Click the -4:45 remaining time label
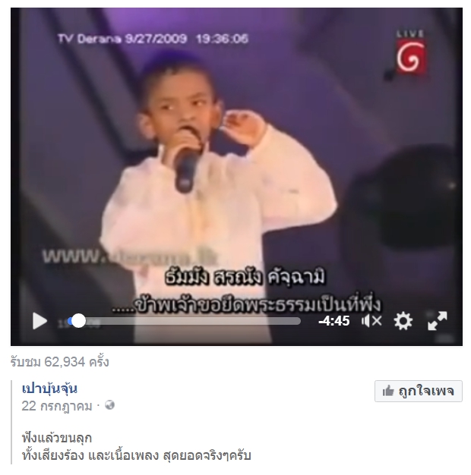The height and width of the screenshot is (475, 471). click(334, 321)
